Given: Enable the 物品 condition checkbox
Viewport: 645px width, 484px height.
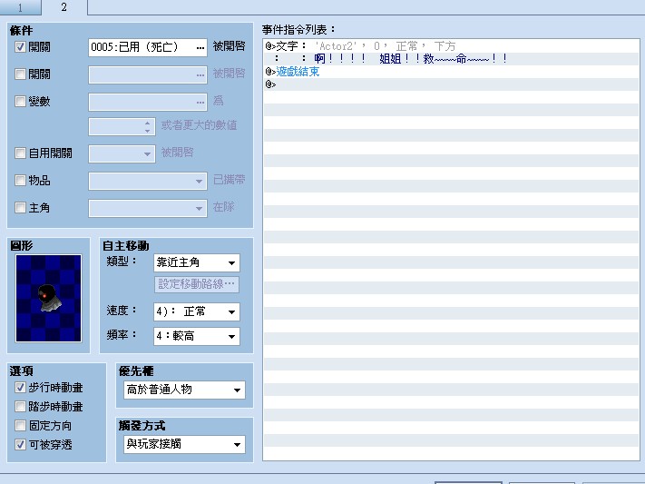Looking at the screenshot, I should pos(20,181).
